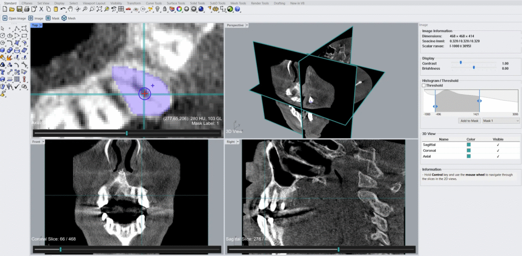This screenshot has height=256, width=522.
Task: Switch to the Mesh Tools tab
Action: click(239, 3)
